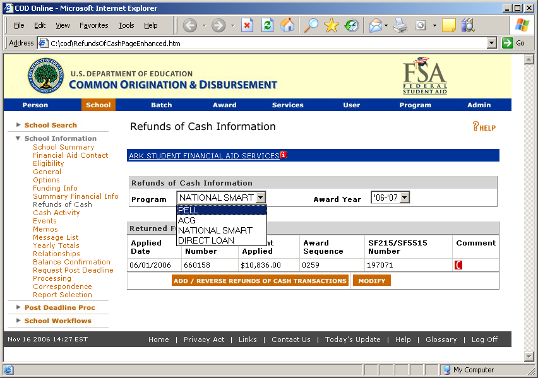Open the Award Year dropdown
This screenshot has width=538, height=378.
point(405,198)
